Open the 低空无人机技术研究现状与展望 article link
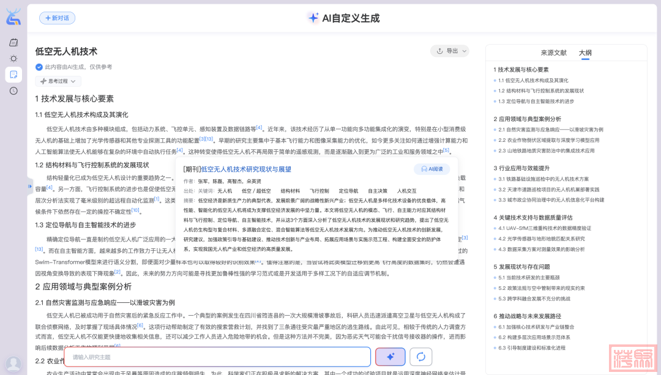Image resolution: width=661 pixels, height=375 pixels. click(246, 169)
